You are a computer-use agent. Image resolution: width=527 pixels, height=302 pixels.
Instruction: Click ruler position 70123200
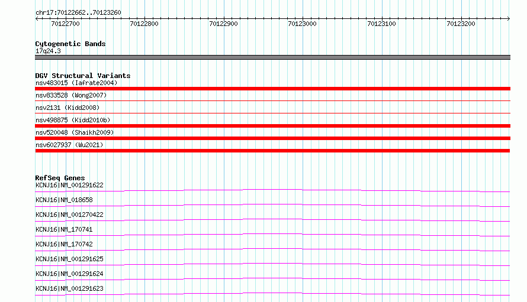click(x=461, y=24)
